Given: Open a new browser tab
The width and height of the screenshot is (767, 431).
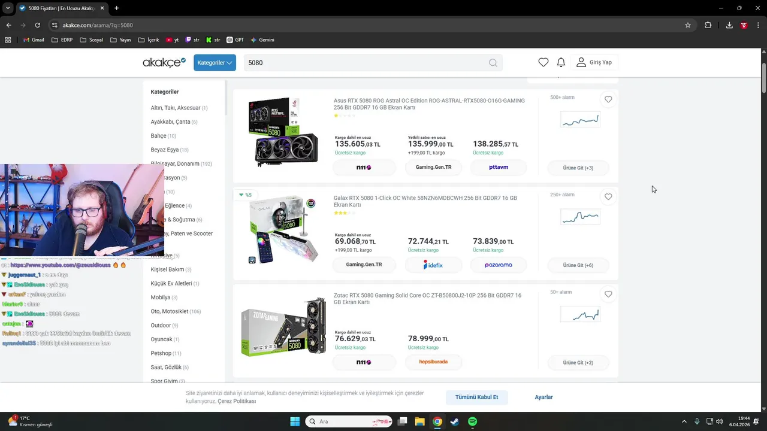Looking at the screenshot, I should pos(116,8).
